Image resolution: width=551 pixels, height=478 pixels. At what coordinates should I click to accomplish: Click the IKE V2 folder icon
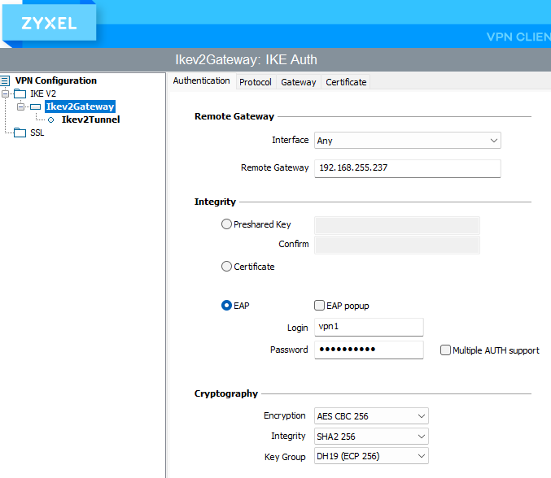tap(20, 93)
